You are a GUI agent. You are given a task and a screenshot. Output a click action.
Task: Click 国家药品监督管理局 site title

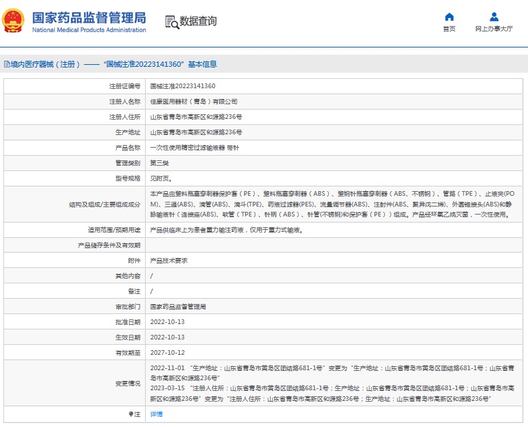[90, 17]
